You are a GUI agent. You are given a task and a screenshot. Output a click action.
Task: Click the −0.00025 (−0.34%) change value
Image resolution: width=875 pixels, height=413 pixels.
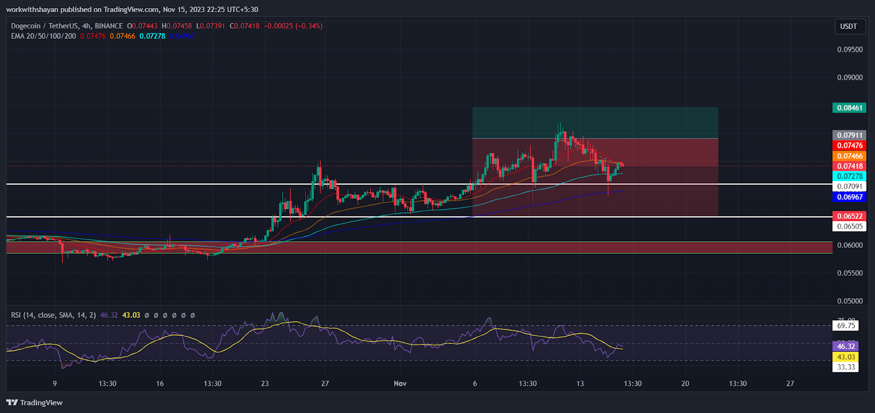point(293,26)
